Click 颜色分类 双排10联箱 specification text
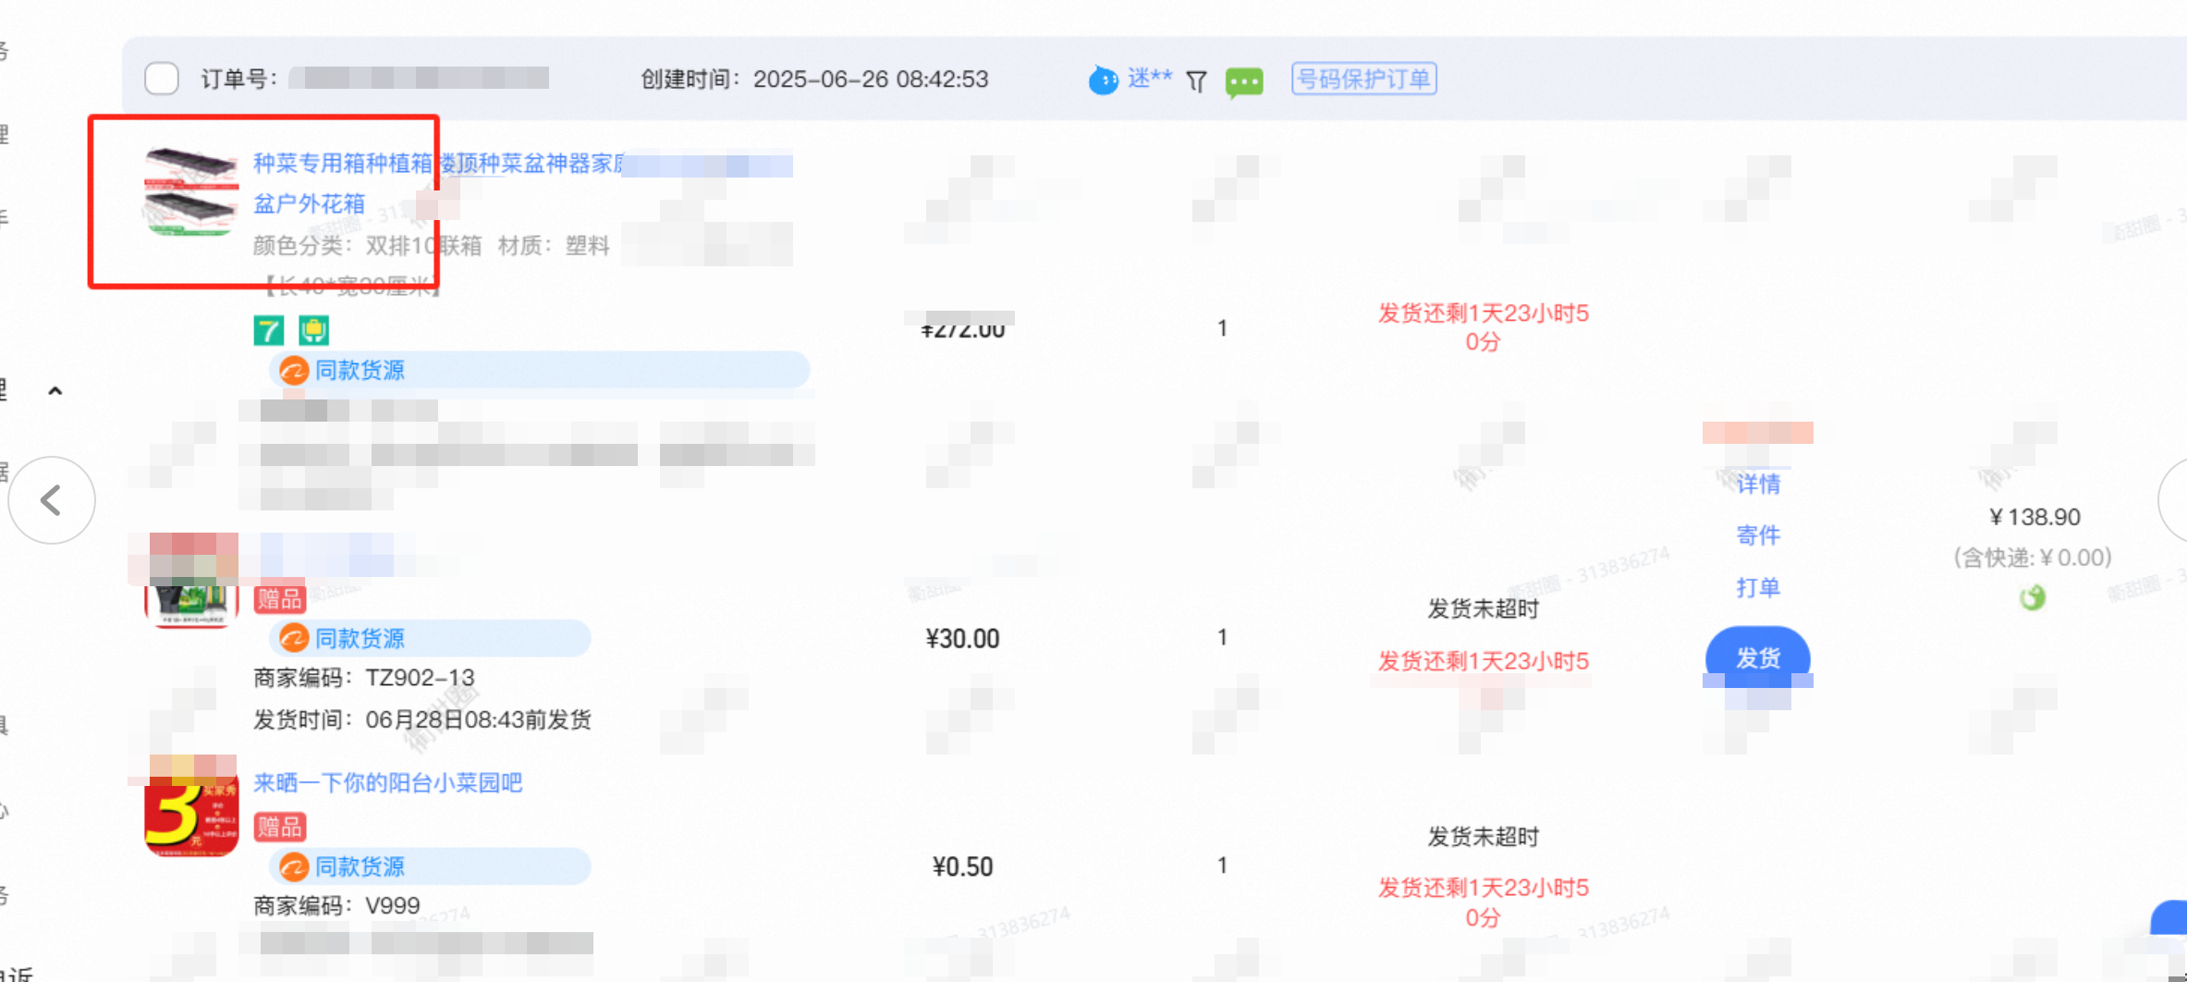This screenshot has width=2187, height=982. [x=368, y=245]
